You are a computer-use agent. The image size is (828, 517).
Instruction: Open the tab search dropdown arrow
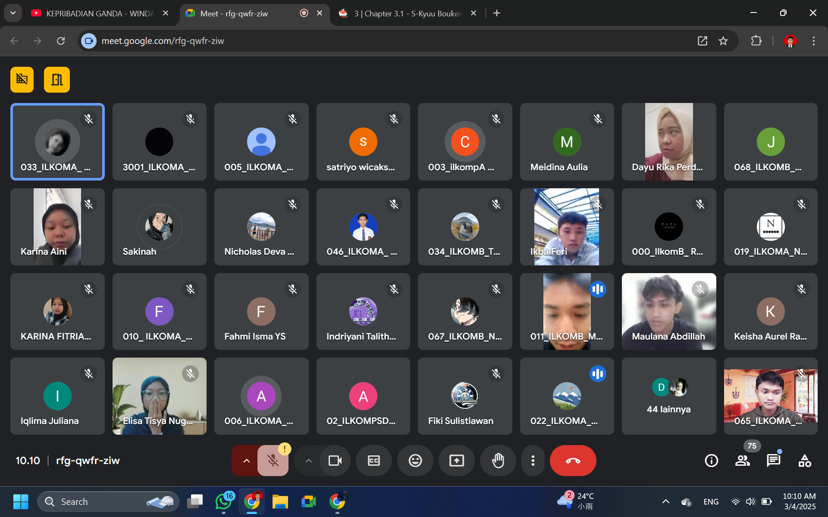13,13
